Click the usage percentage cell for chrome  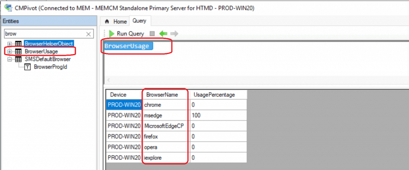218,105
